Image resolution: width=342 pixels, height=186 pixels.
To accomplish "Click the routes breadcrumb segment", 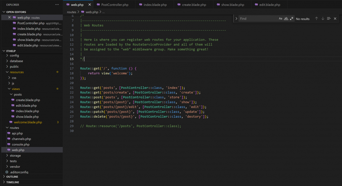I will [x=71, y=12].
